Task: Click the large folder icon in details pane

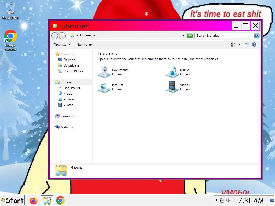Action: [x=61, y=170]
